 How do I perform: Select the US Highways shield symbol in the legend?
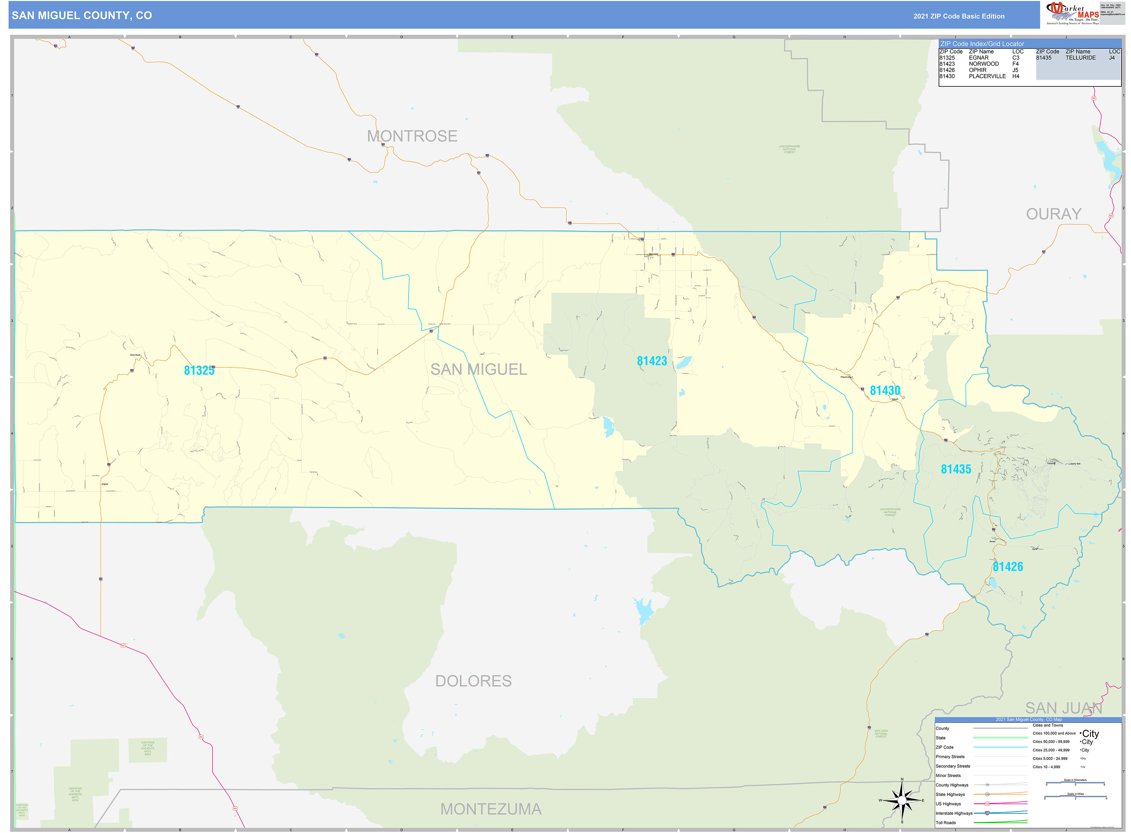[987, 804]
